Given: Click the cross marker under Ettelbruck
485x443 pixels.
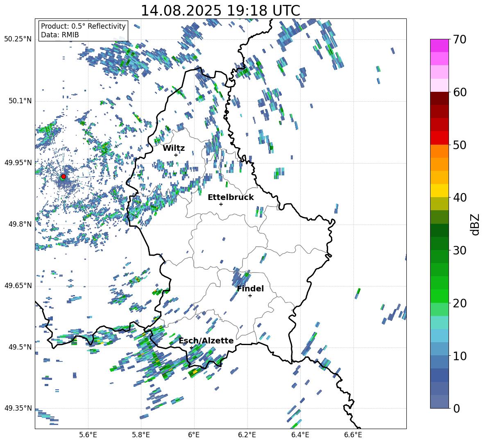Looking at the screenshot, I should [221, 204].
